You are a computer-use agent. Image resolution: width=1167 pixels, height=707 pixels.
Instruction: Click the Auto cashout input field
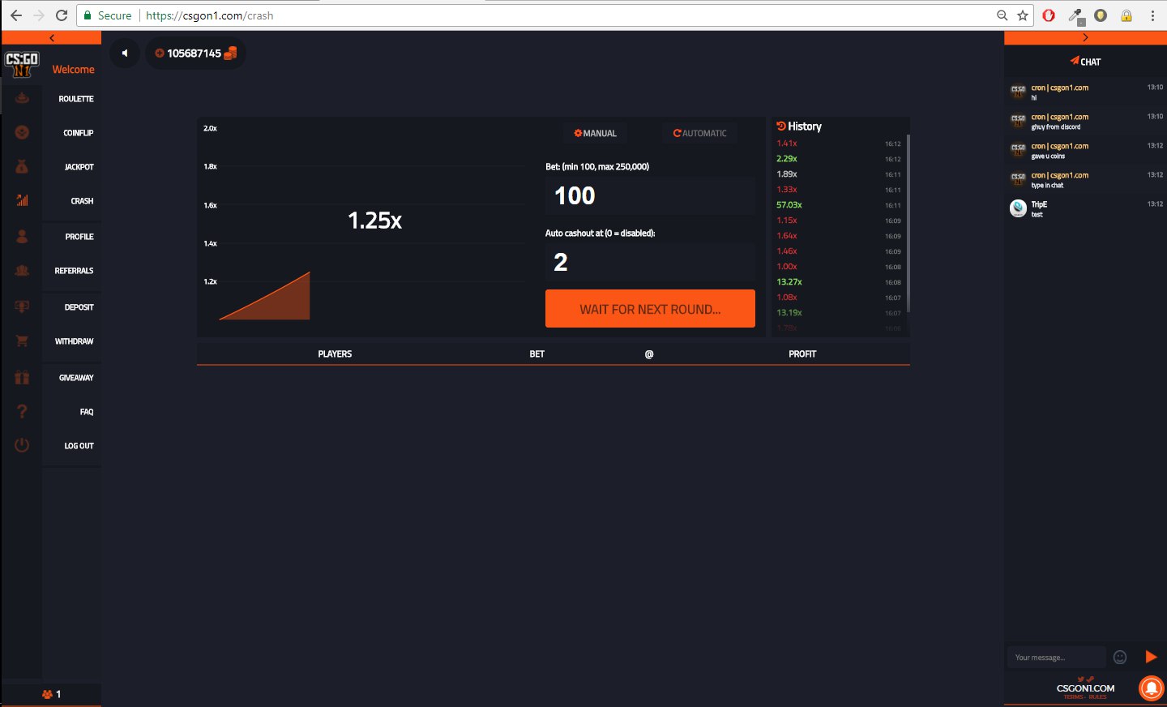(x=650, y=262)
